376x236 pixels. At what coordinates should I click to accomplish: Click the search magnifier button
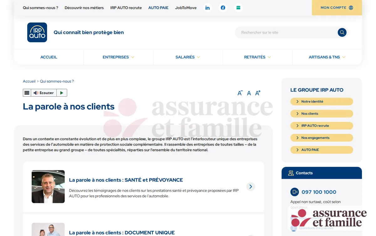[x=342, y=33]
